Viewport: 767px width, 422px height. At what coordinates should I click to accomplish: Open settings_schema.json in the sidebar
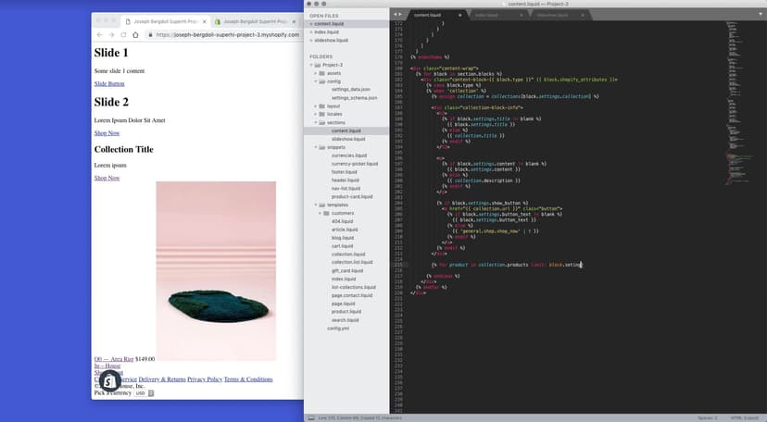coord(351,97)
